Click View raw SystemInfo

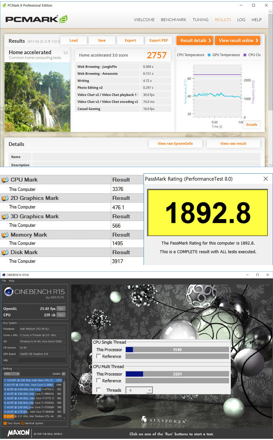pos(175,143)
